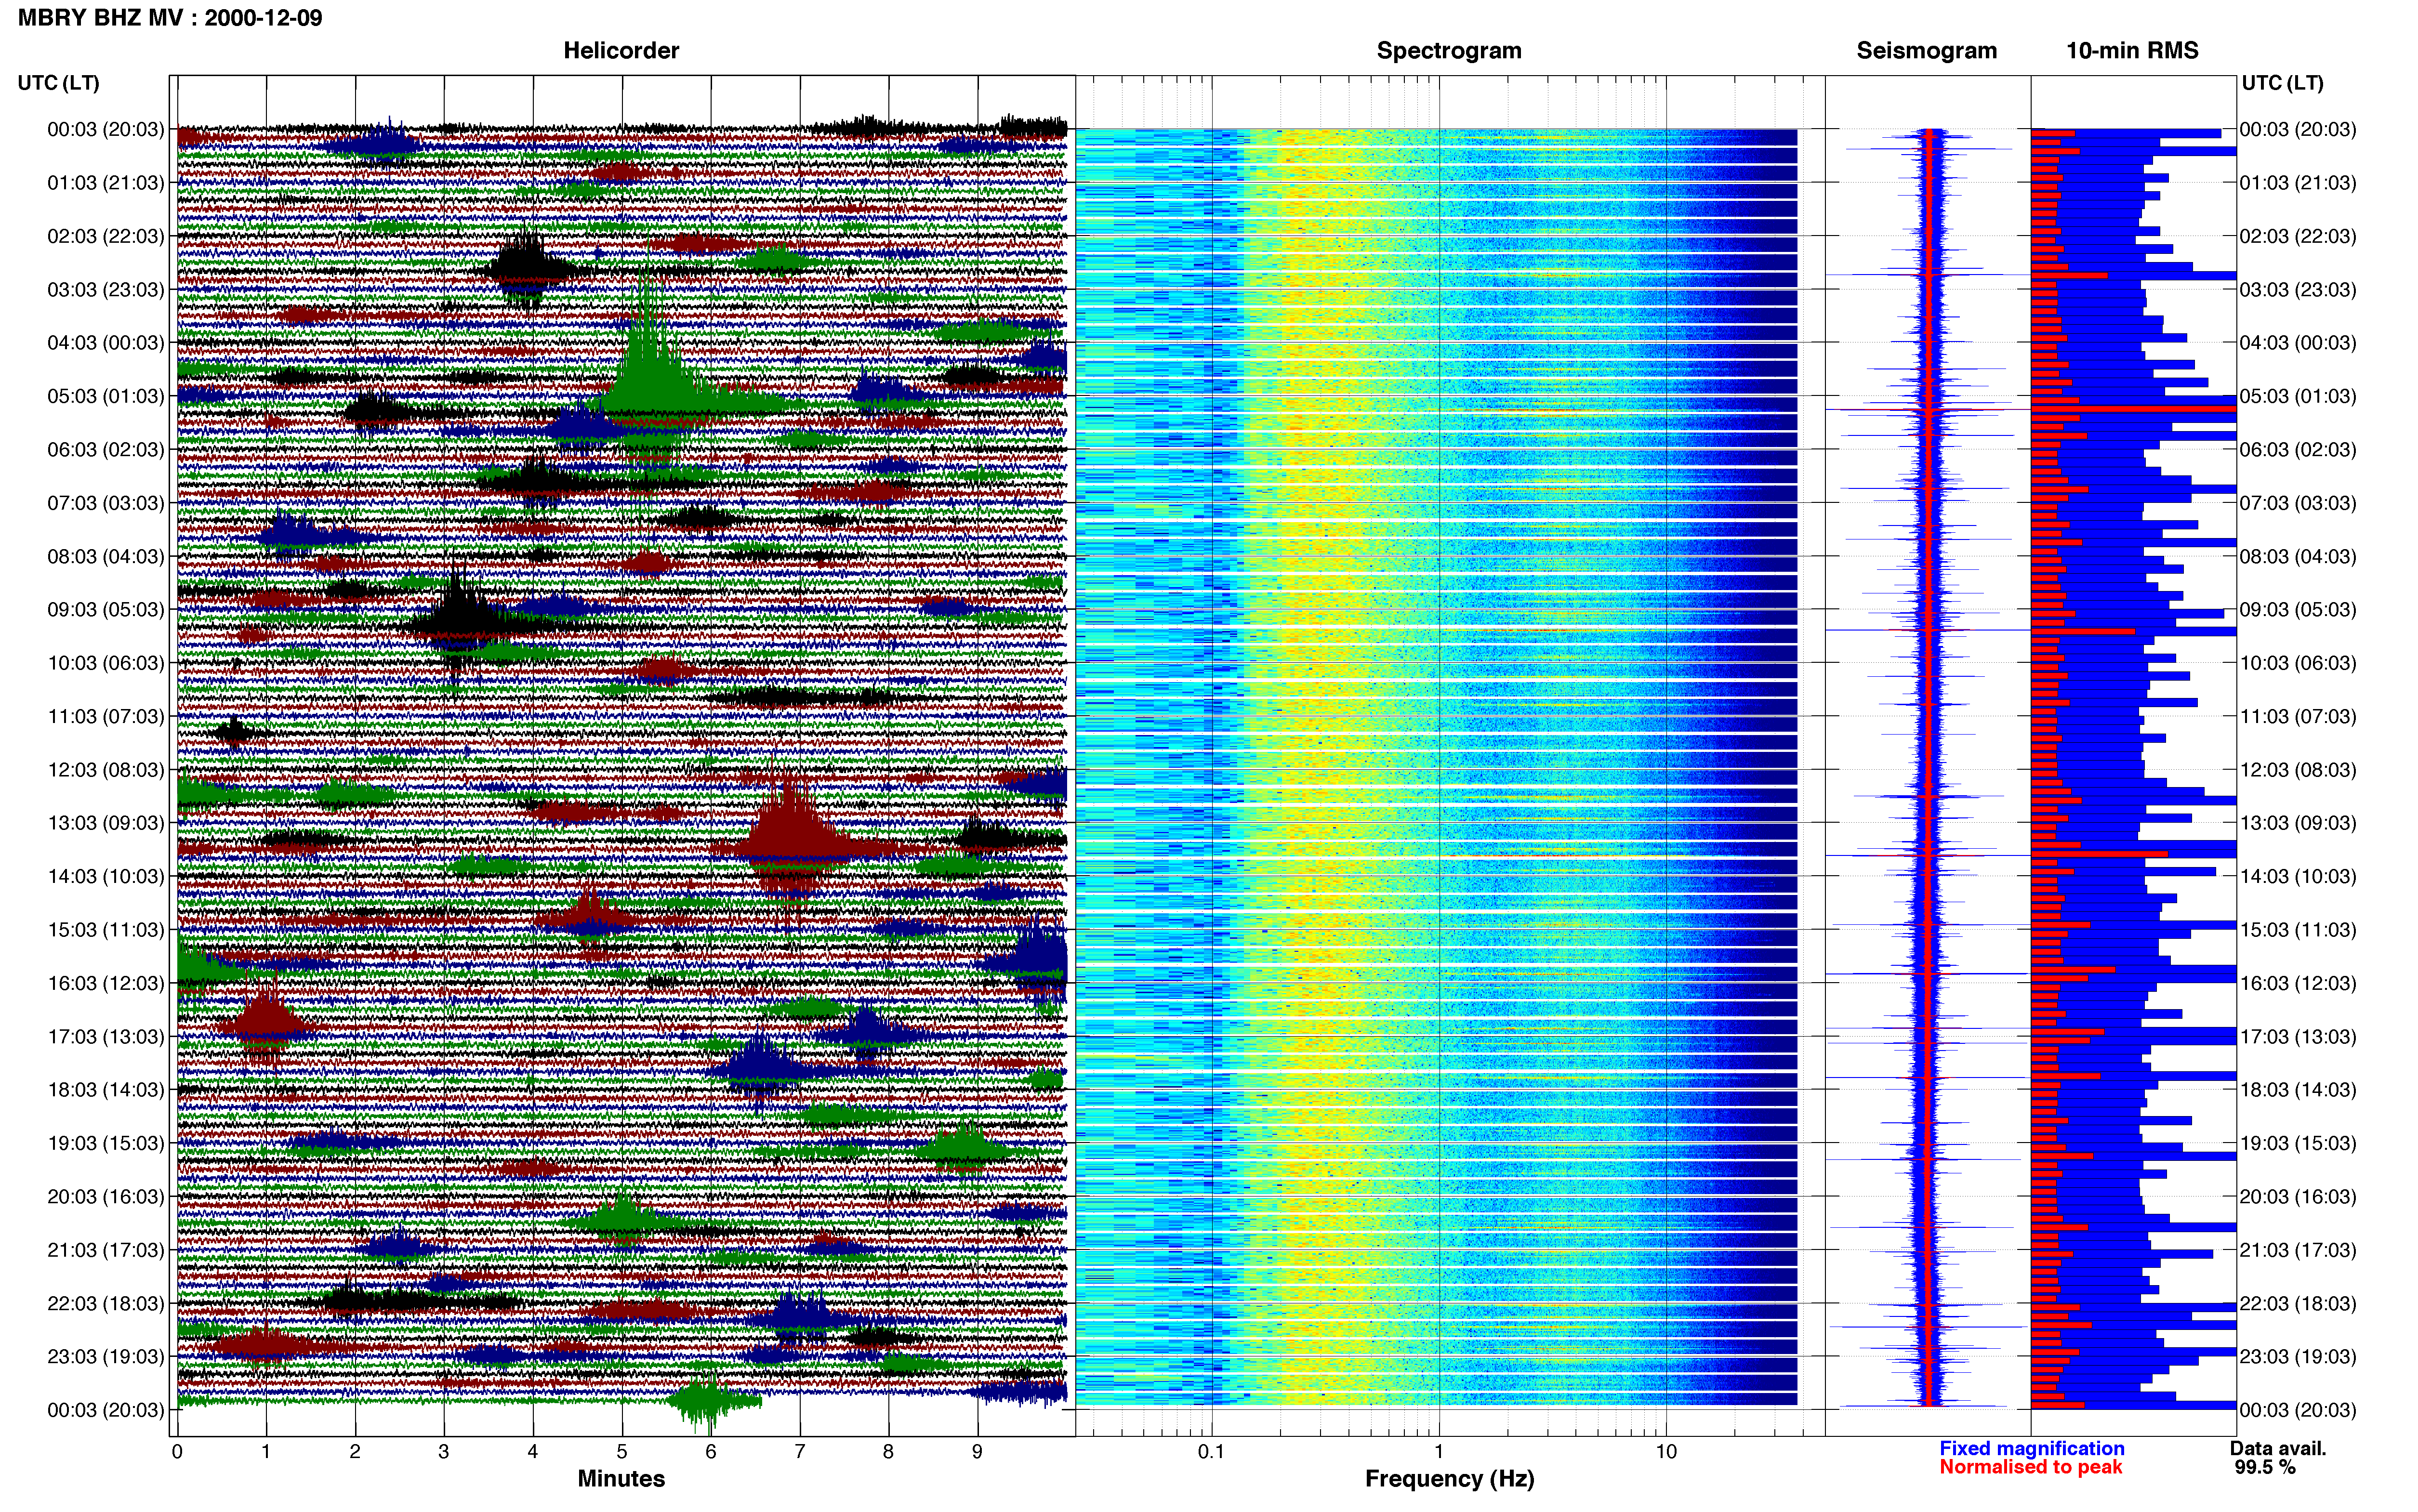This screenshot has height=1512, width=2418.
Task: Select left time label '23:03 (19:03)'
Action: tap(105, 1356)
